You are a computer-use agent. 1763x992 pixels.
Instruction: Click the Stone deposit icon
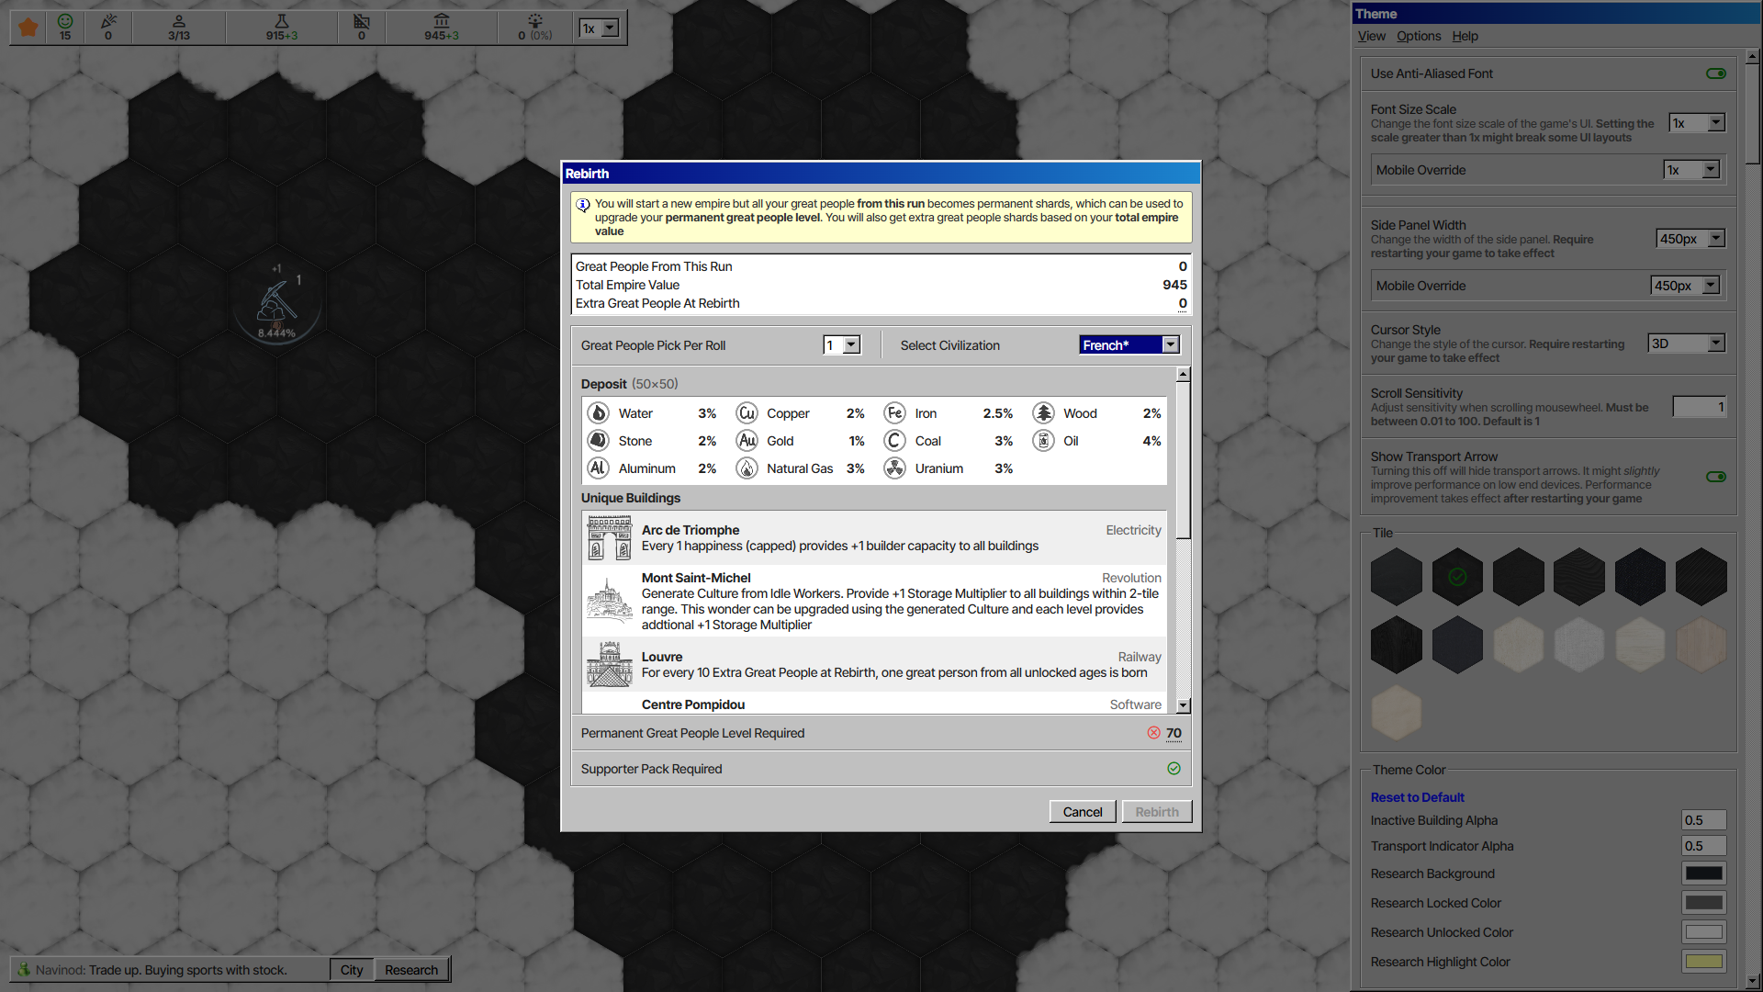[x=599, y=441]
